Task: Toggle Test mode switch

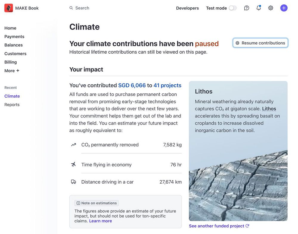Action: (233, 8)
